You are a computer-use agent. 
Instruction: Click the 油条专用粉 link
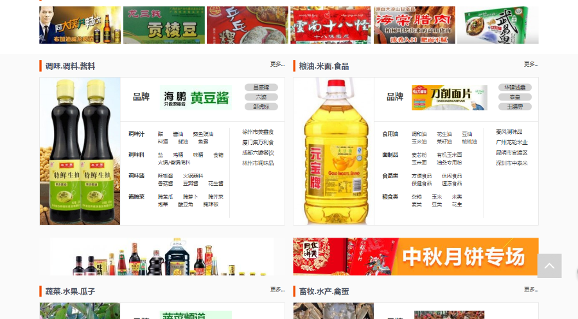point(450,163)
